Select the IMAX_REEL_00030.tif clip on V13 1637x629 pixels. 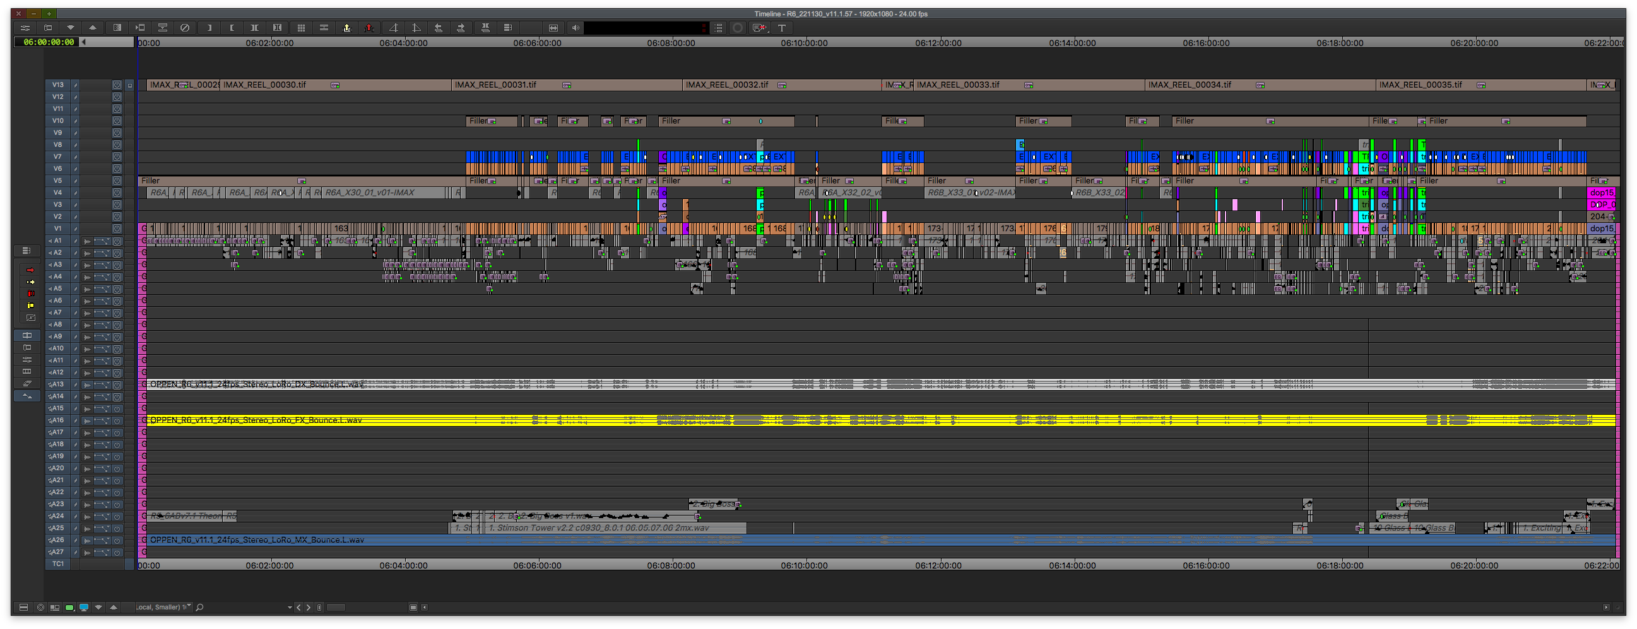pos(336,85)
